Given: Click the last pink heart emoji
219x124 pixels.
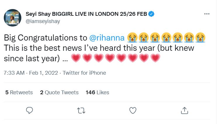Looking at the screenshot, I should (x=155, y=59).
